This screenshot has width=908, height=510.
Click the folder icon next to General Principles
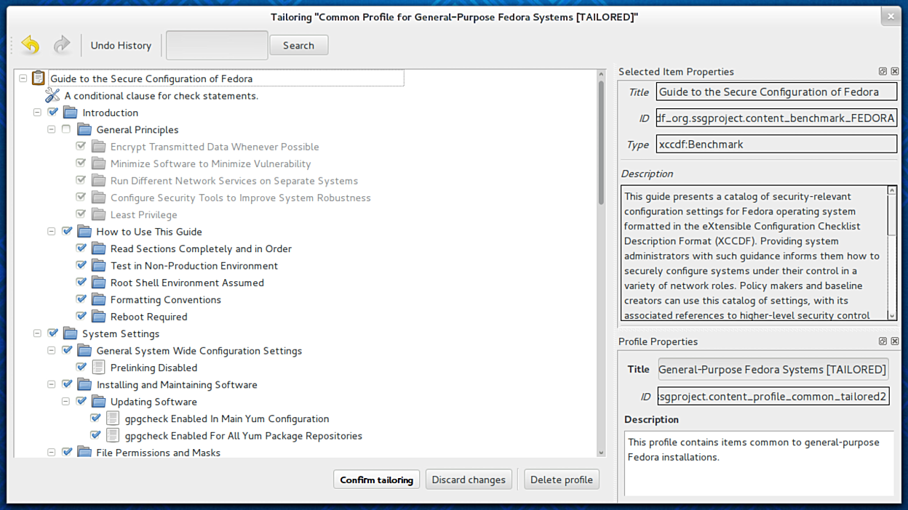[x=84, y=129]
